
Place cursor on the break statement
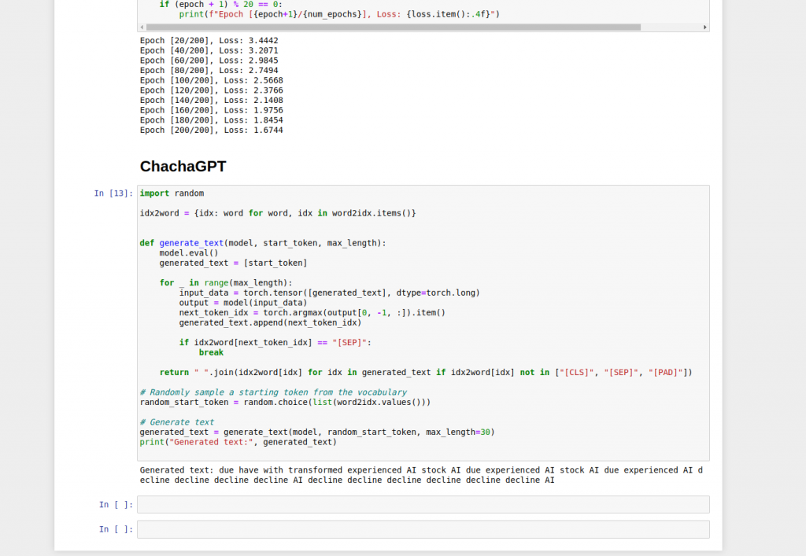pos(211,352)
